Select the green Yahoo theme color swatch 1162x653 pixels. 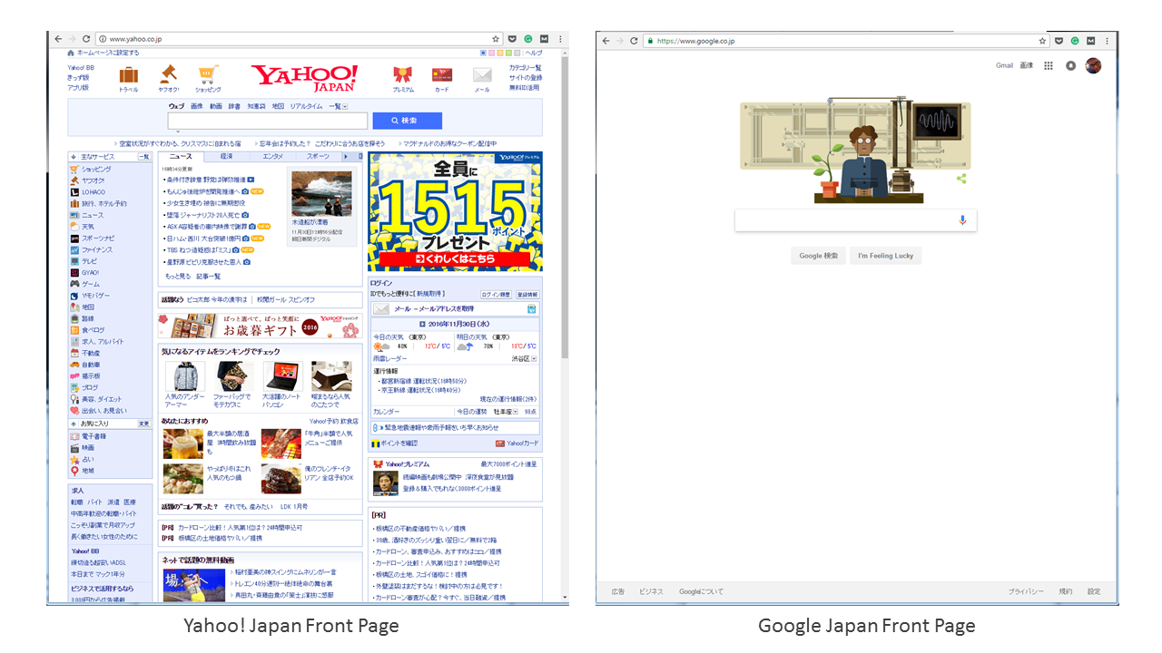pos(508,54)
